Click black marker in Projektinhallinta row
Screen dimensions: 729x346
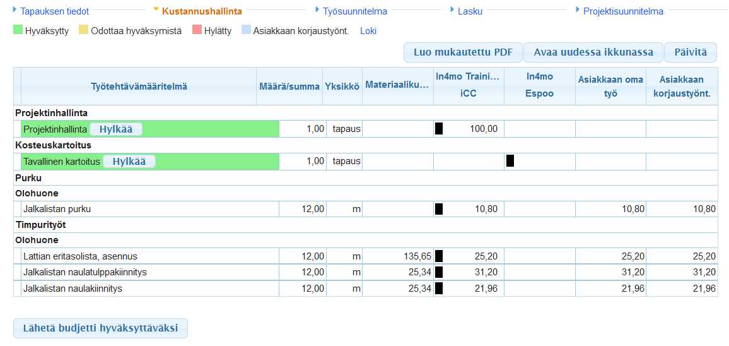pyautogui.click(x=439, y=129)
